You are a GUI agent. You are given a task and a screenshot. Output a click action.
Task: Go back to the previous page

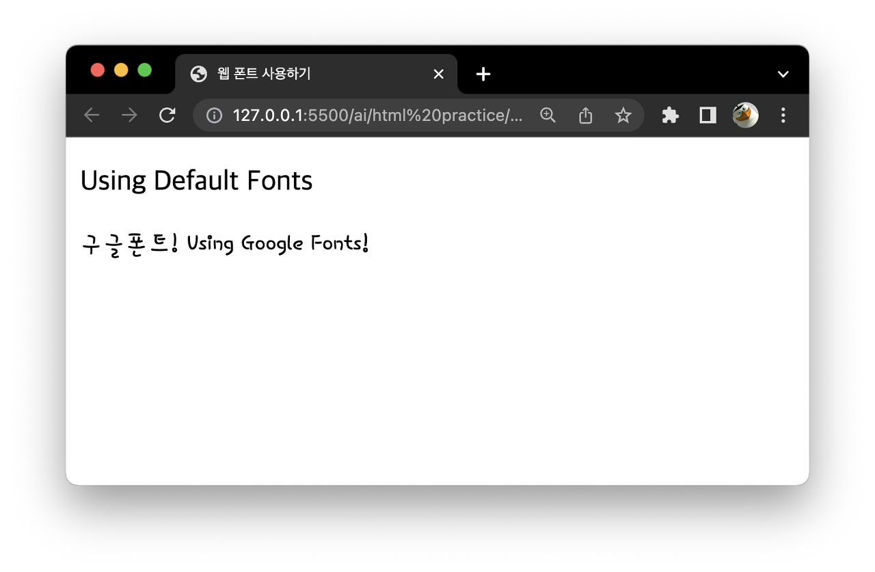point(92,115)
